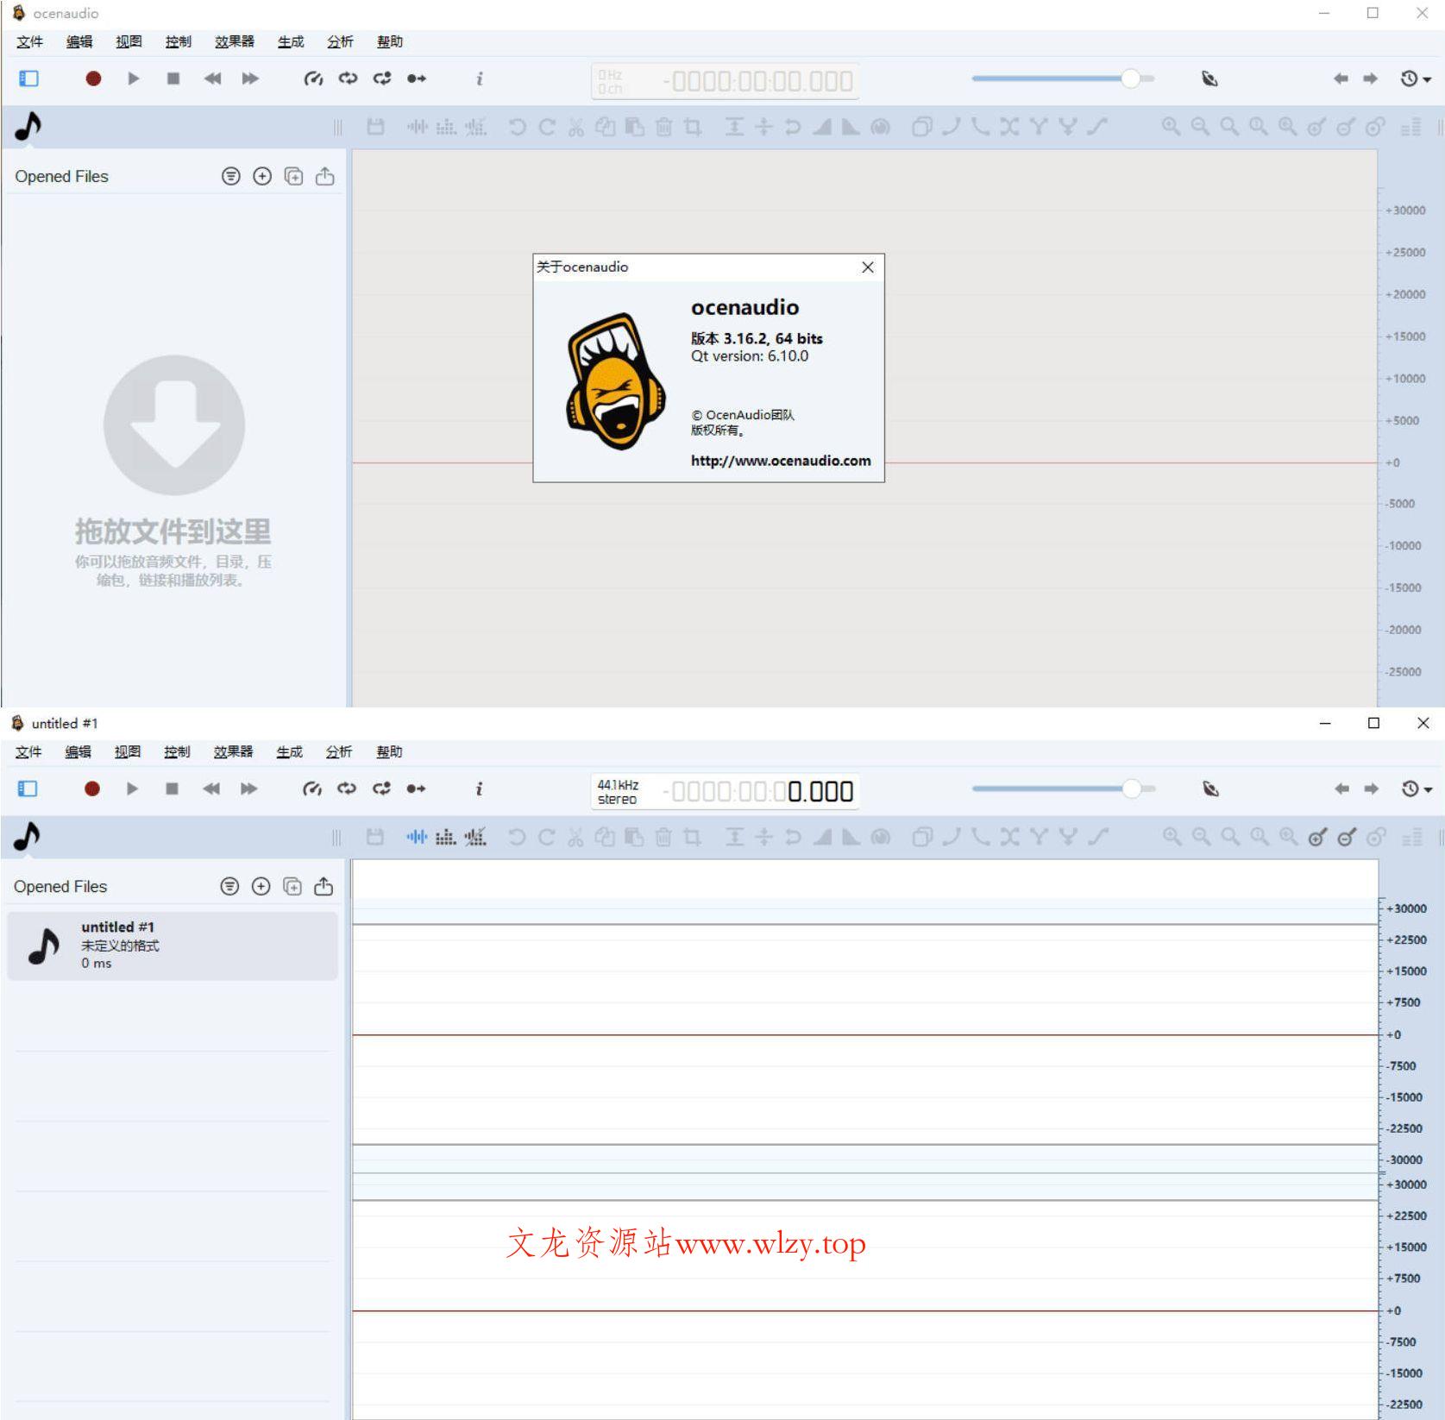This screenshot has width=1445, height=1420.
Task: Toggle loop playback mode
Action: (x=348, y=79)
